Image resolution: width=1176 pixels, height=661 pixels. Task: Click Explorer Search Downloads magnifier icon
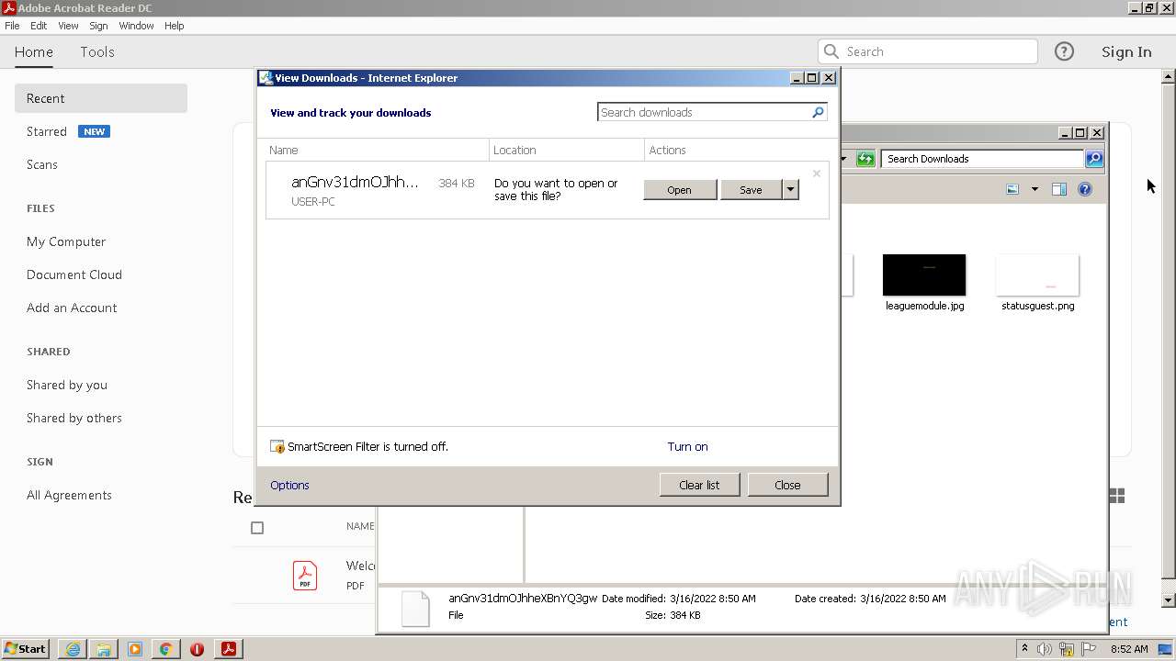[x=1094, y=159]
